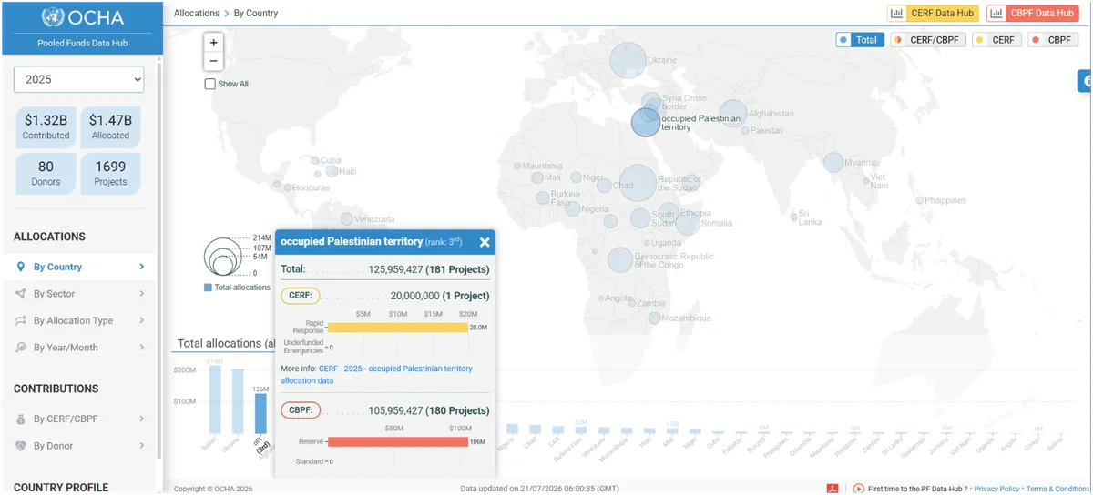Select the CBPF only filter
This screenshot has width=1093, height=495.
click(1053, 40)
